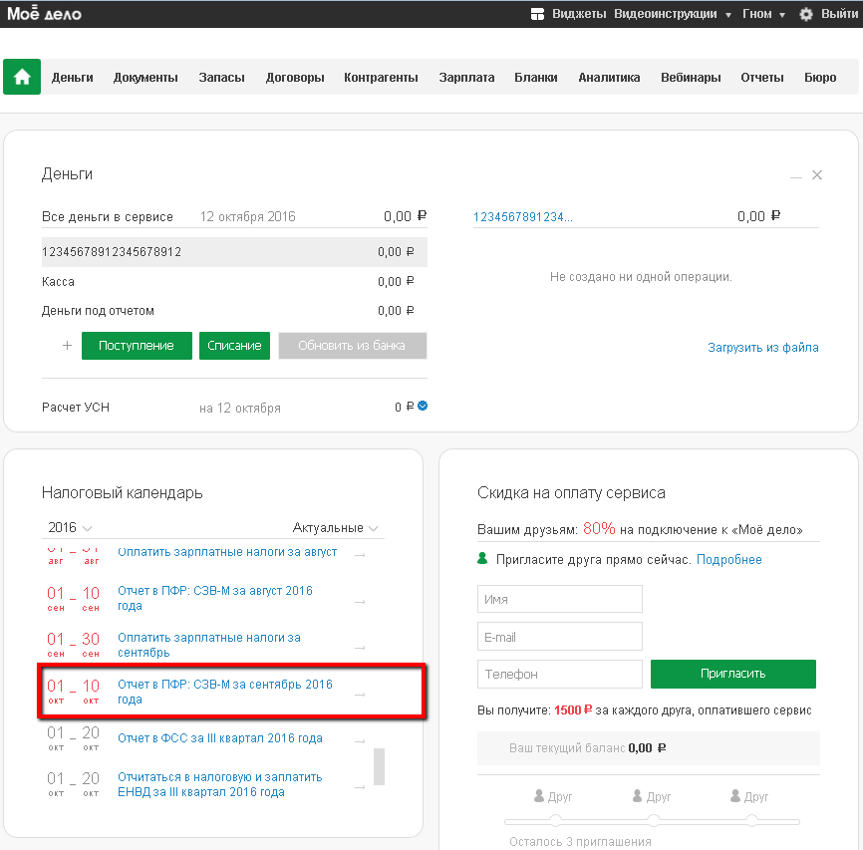Expand the Видеоинструкции dropdown
The height and width of the screenshot is (850, 863).
(673, 14)
